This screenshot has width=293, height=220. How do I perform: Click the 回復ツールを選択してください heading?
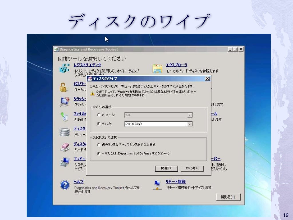pyautogui.click(x=92, y=59)
